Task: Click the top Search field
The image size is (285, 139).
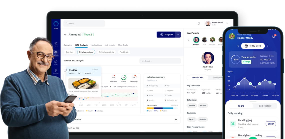Action: coord(84,23)
